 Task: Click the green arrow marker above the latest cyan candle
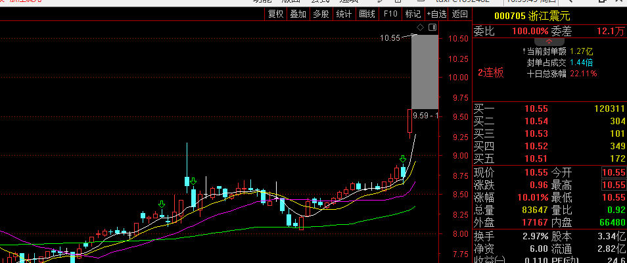[x=403, y=158]
